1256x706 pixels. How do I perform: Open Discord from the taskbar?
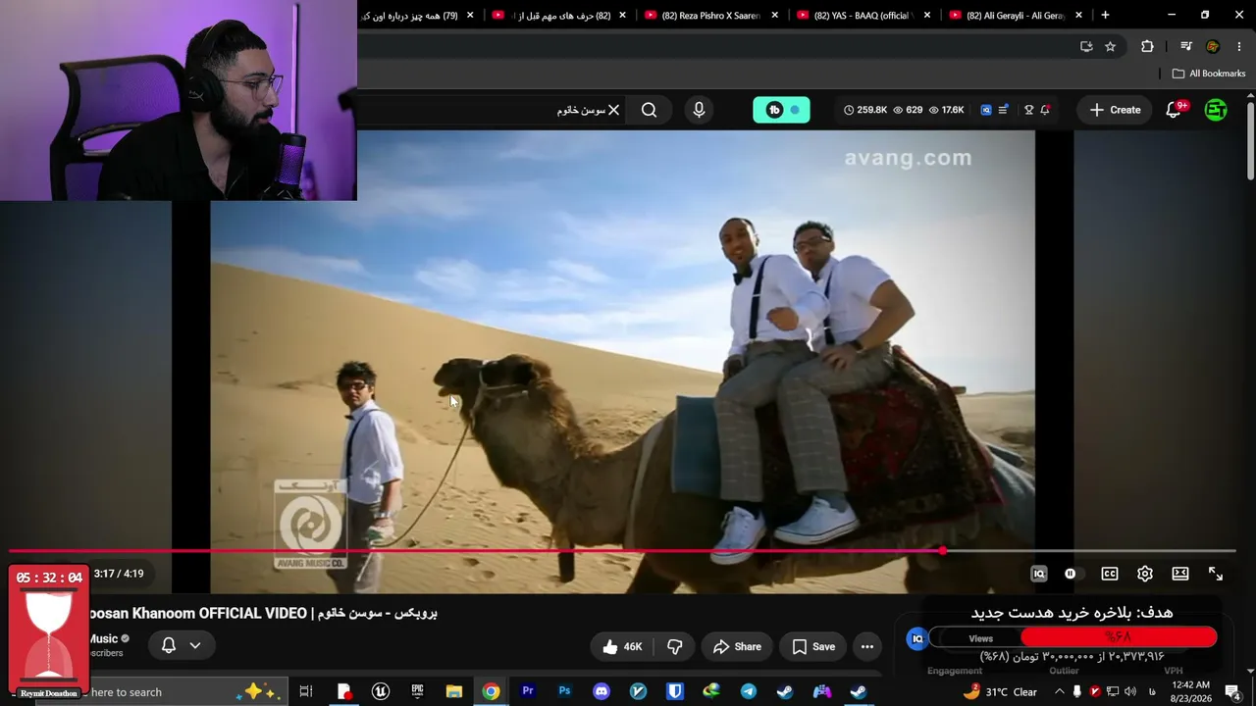602,691
